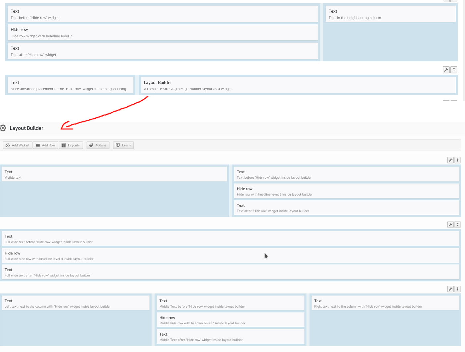
Task: Open wrench settings for the 'Visible text' row
Action: [450, 160]
